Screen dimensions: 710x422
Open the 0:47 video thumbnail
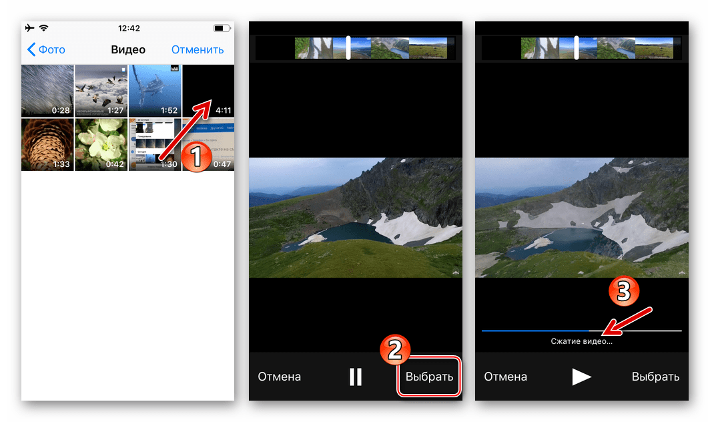[208, 145]
